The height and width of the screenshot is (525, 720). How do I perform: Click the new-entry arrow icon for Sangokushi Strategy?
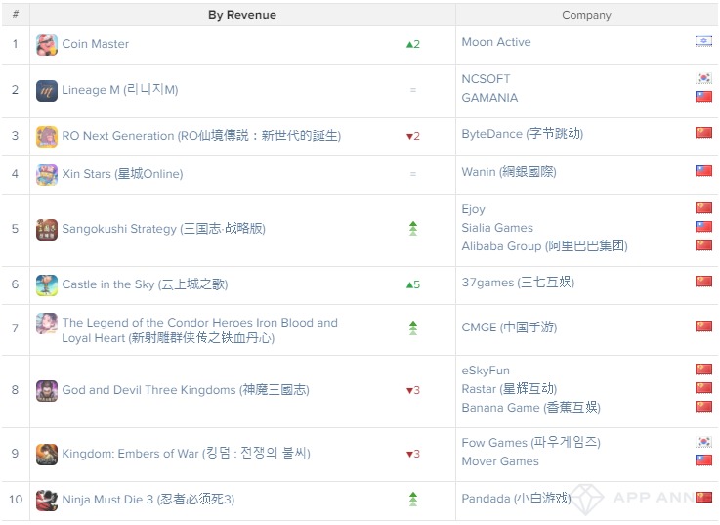(x=413, y=229)
